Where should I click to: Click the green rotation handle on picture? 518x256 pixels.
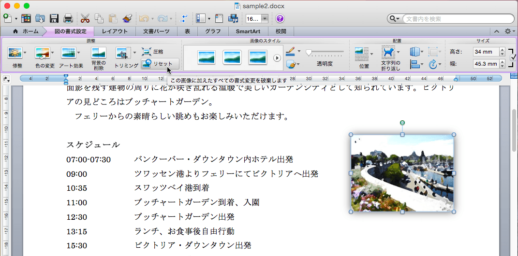[x=402, y=123]
